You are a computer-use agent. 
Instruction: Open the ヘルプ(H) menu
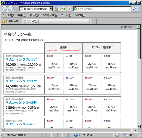80,15
